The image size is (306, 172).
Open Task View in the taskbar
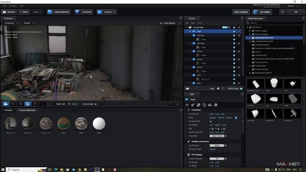tap(50, 170)
